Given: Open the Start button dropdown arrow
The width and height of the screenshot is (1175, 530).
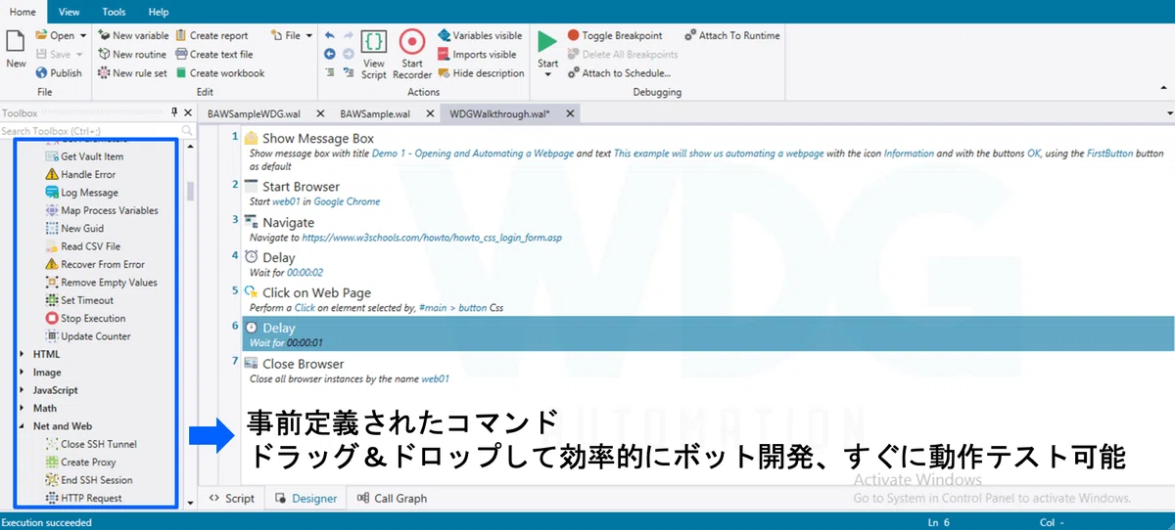Looking at the screenshot, I should (x=547, y=74).
